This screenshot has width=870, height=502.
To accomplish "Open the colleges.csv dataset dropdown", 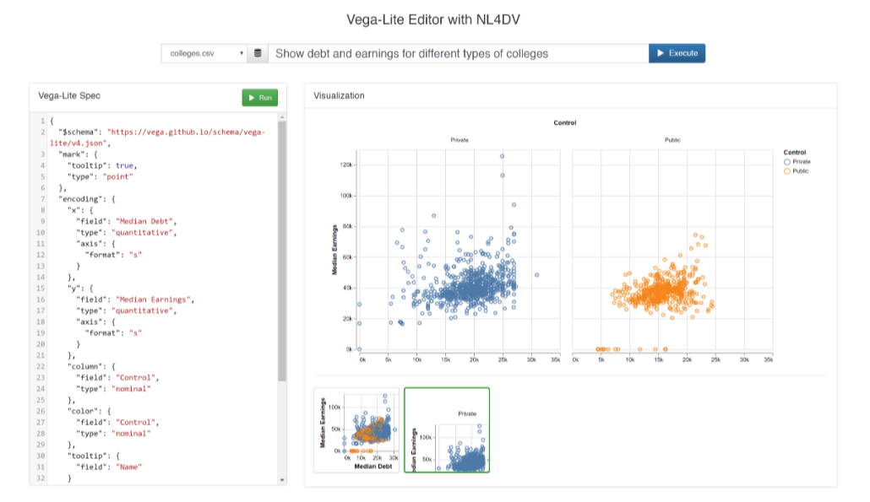I will [204, 53].
